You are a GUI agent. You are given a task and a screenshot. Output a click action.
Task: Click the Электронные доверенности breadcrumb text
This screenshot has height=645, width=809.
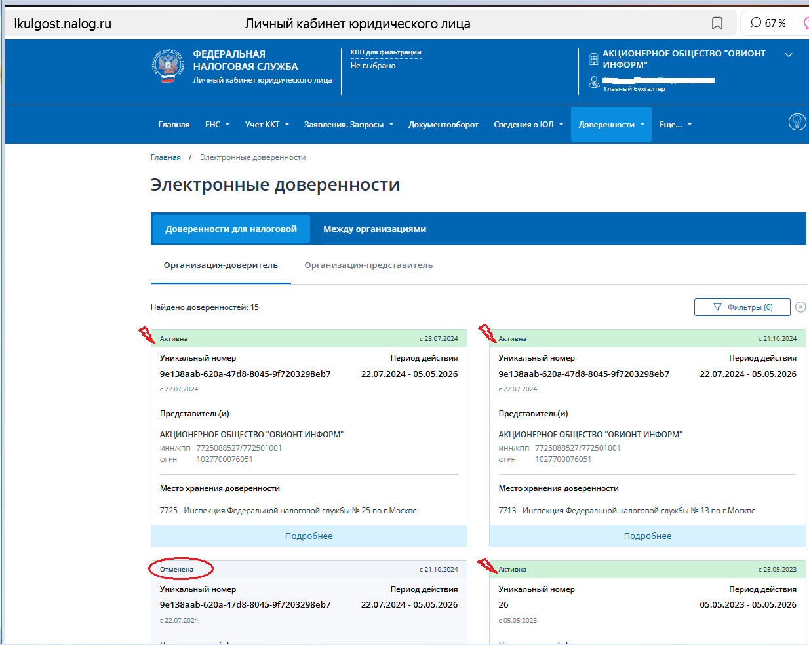tap(253, 157)
